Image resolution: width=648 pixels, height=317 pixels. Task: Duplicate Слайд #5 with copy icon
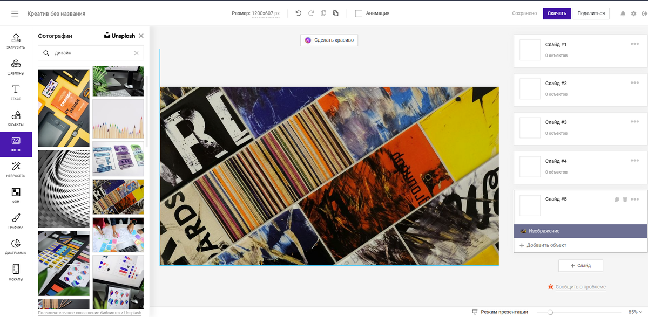click(x=617, y=199)
